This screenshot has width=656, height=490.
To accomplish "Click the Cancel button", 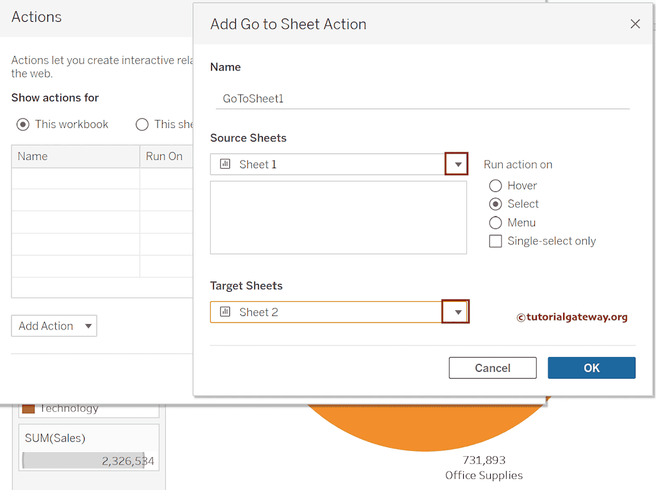I will (x=493, y=368).
